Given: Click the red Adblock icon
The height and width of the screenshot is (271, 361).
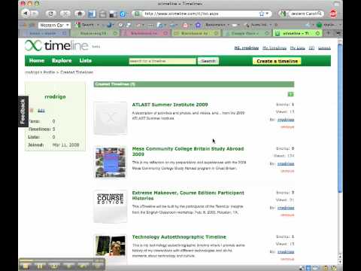Looking at the screenshot, I should (x=333, y=14).
